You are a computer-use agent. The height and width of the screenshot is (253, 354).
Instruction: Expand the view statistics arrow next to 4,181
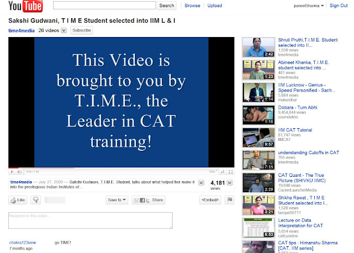[x=230, y=183]
